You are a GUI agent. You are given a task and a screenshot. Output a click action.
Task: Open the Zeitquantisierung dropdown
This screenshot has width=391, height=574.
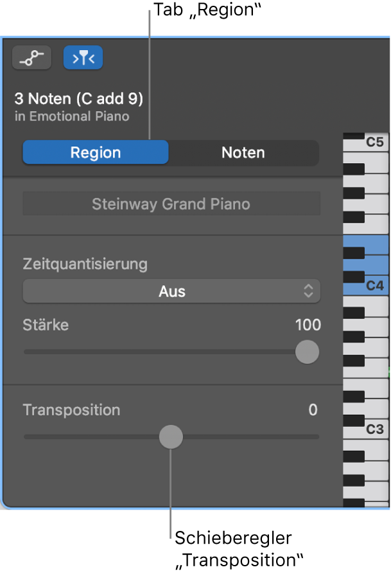pyautogui.click(x=171, y=291)
